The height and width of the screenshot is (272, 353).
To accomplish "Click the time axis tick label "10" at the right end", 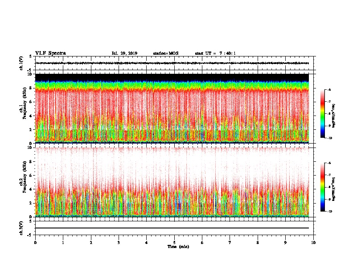I will click(x=313, y=243).
